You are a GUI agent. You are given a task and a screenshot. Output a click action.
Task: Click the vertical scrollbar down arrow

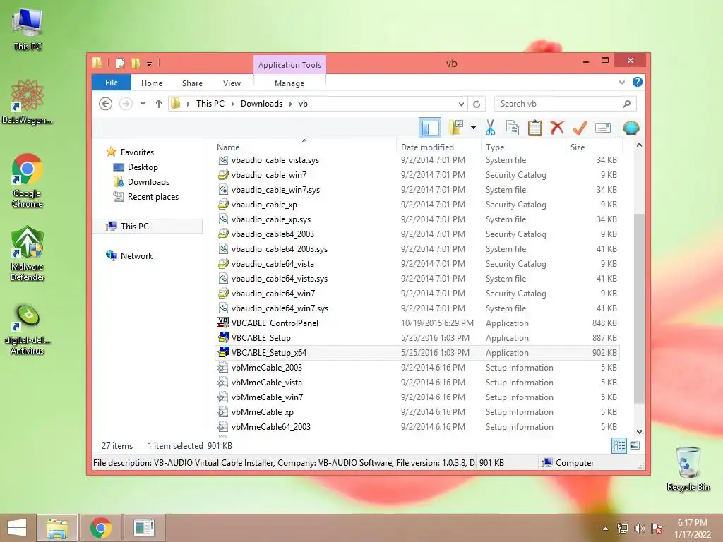coord(639,432)
